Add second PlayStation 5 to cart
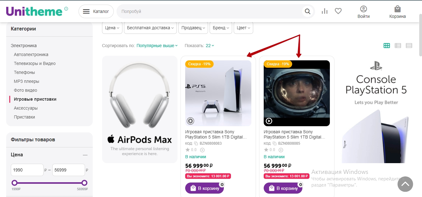The width and height of the screenshot is (422, 197). (283, 188)
